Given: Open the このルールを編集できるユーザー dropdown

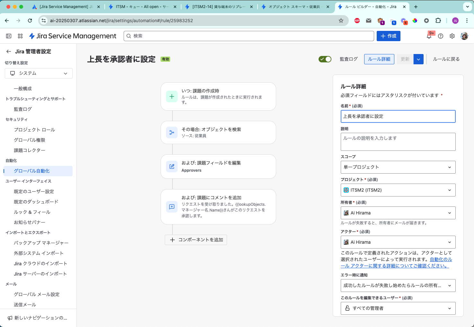Looking at the screenshot, I should [398, 308].
